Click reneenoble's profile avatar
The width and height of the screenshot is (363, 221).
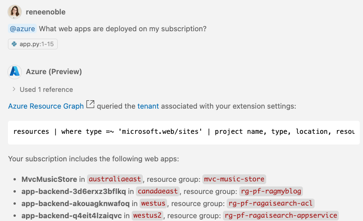pyautogui.click(x=15, y=12)
